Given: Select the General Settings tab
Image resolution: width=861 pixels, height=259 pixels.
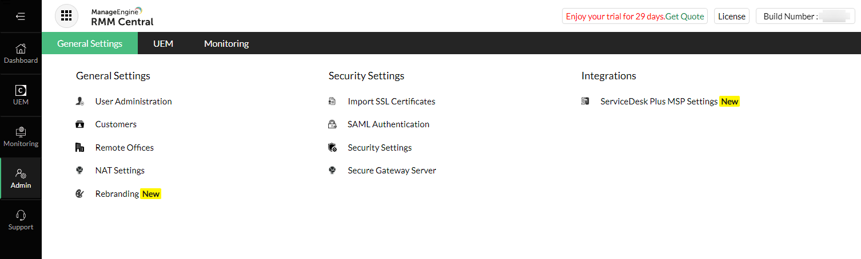Looking at the screenshot, I should (x=90, y=43).
